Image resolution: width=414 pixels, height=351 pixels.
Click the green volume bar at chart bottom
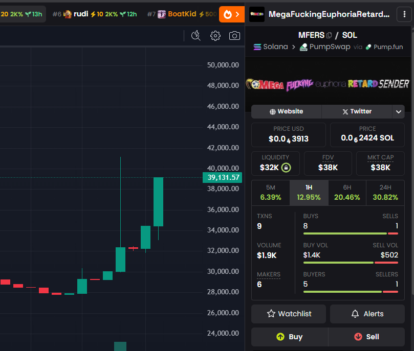(120, 346)
